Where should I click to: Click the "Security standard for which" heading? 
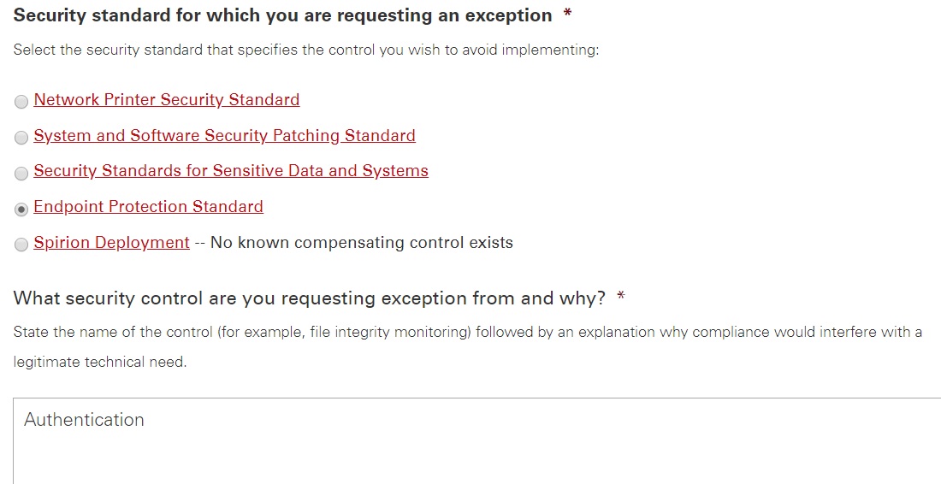[x=282, y=15]
